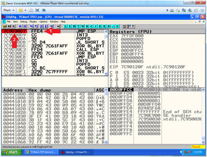207x157 pixels.
Task: Open the Window menu
Action: point(54,22)
